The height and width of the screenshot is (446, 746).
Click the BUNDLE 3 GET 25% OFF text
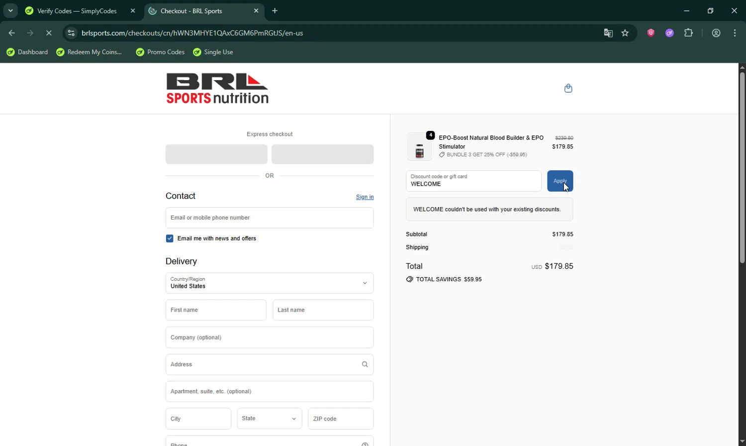pos(487,155)
